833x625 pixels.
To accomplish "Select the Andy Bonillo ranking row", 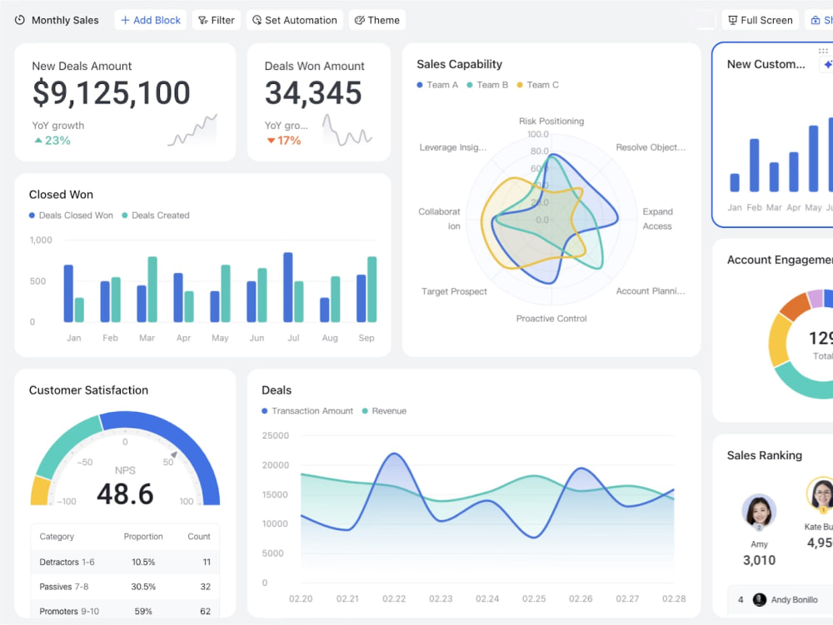I will [780, 599].
